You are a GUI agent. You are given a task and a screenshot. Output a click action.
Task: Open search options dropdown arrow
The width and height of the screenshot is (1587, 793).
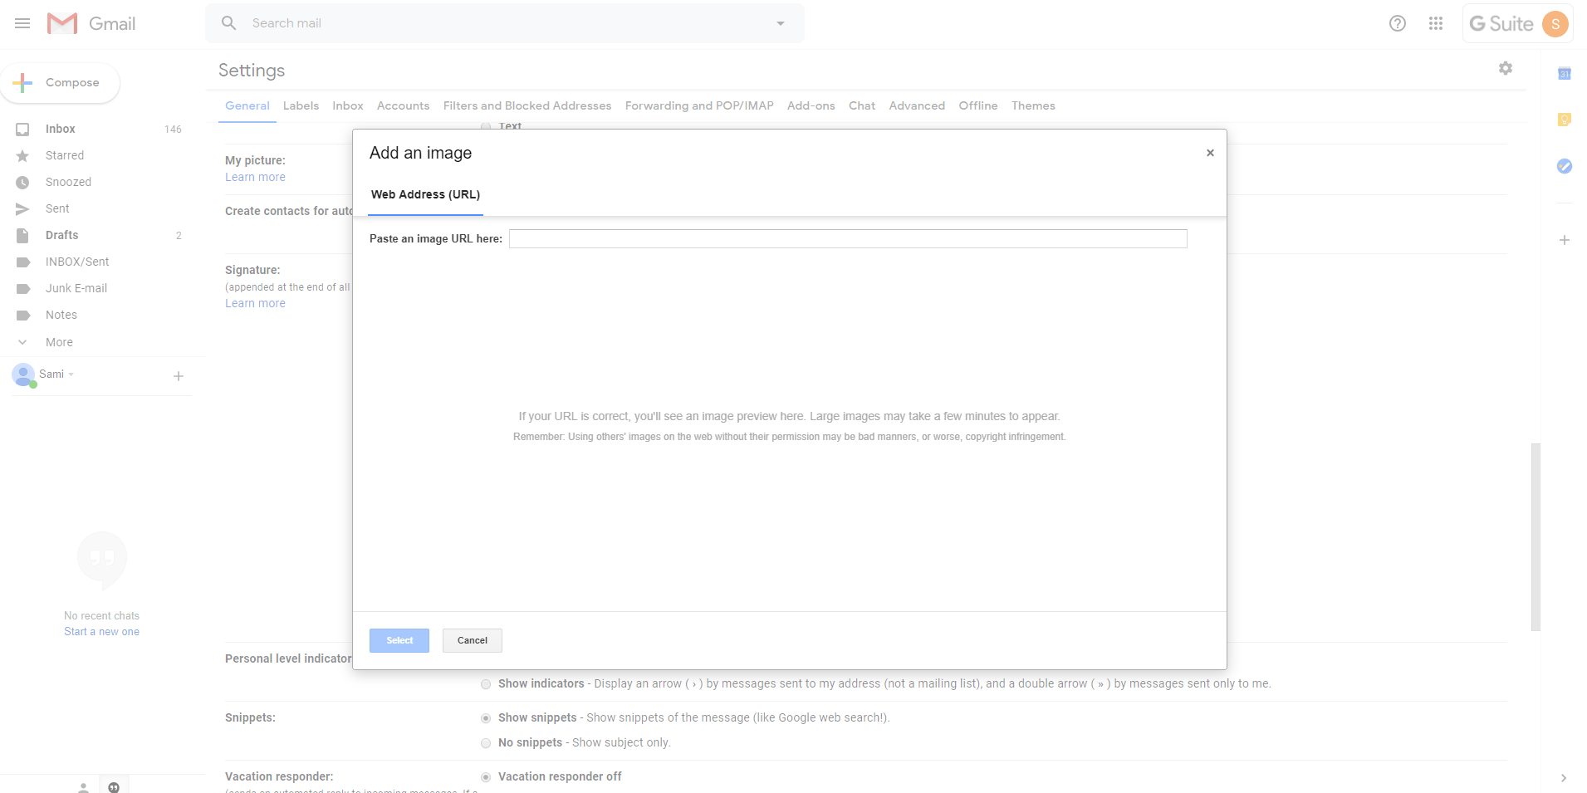click(x=779, y=22)
